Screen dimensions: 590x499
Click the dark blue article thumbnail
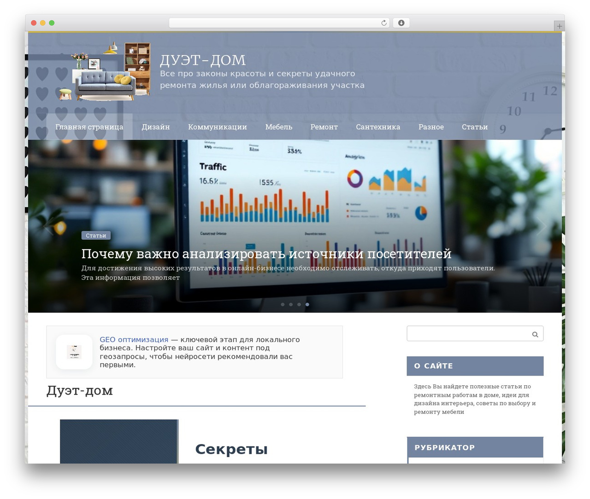[119, 441]
